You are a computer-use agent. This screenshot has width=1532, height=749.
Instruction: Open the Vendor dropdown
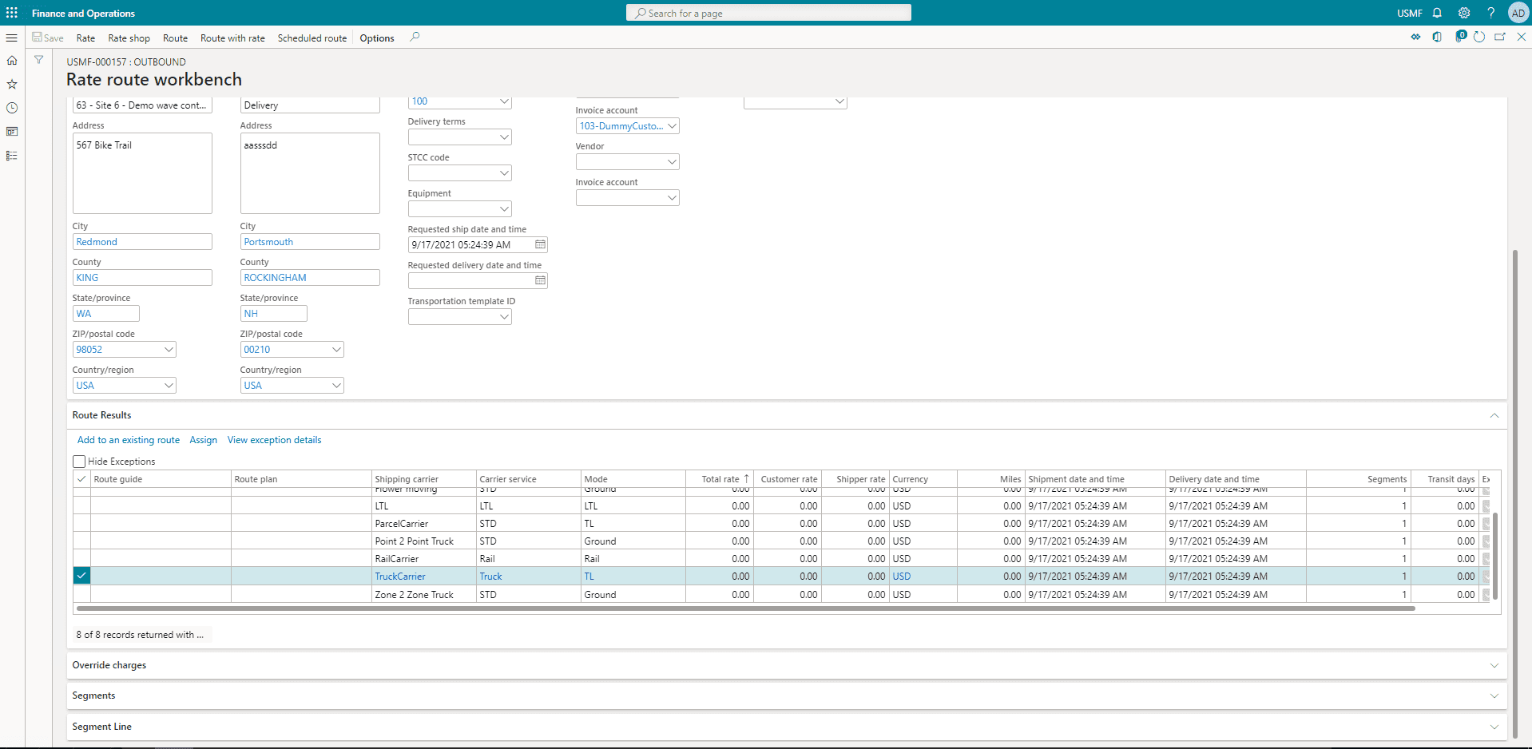coord(672,161)
